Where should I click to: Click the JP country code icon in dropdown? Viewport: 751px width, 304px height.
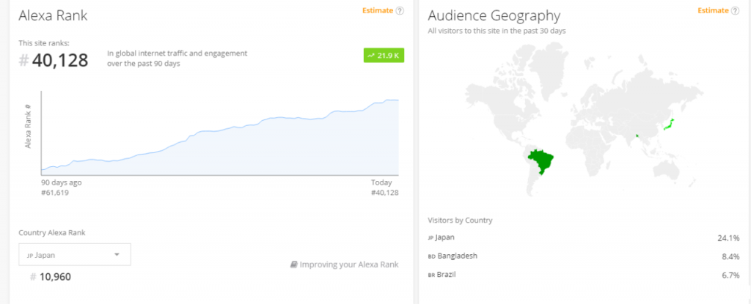click(x=30, y=256)
